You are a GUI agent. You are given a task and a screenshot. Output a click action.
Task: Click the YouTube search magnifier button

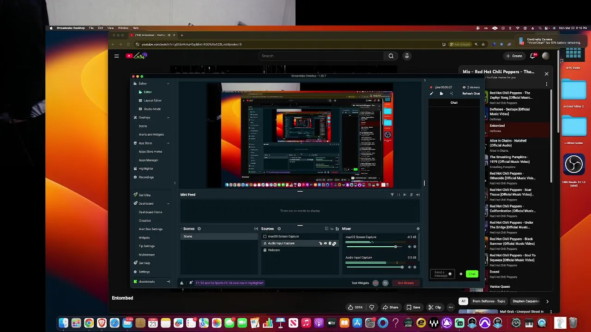[x=391, y=56]
